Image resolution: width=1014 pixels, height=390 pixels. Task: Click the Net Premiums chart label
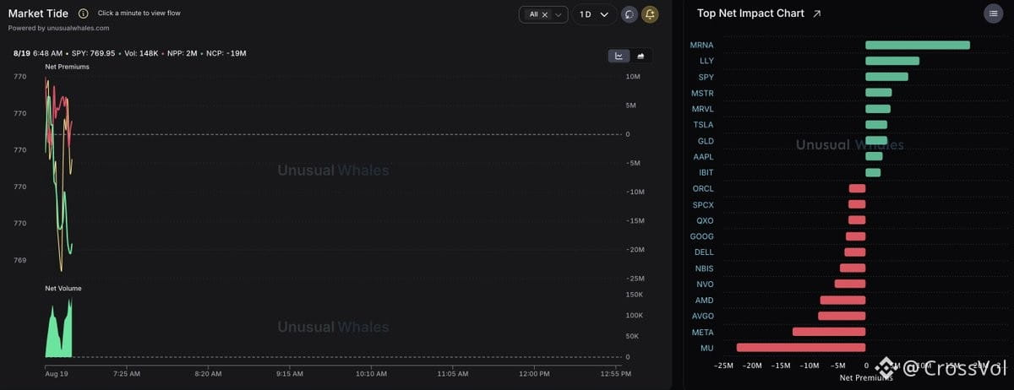click(67, 67)
